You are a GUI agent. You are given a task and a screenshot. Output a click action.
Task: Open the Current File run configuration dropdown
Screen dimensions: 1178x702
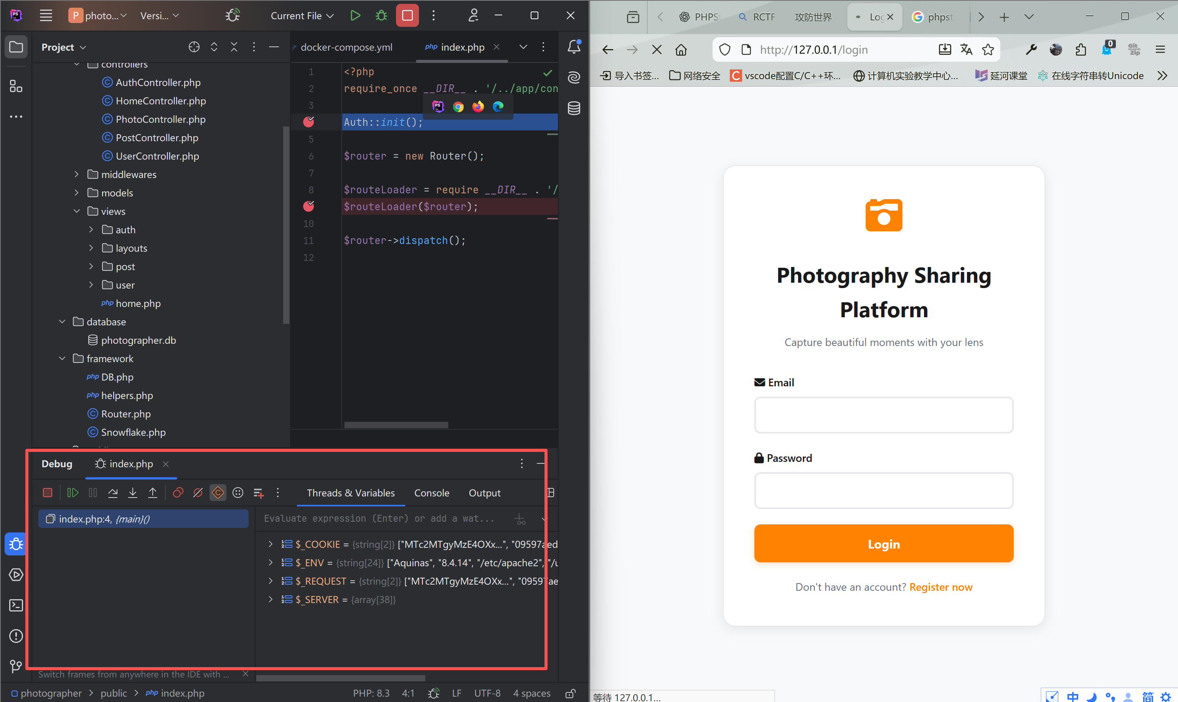click(x=301, y=15)
